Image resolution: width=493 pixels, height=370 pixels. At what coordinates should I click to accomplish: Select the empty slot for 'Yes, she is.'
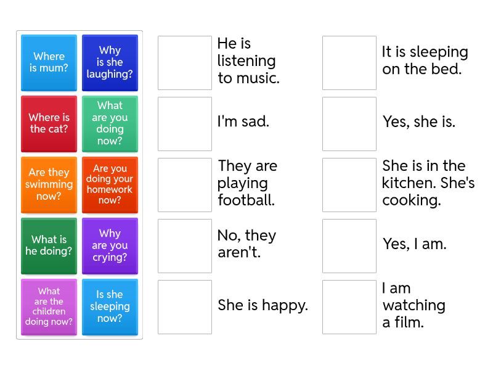coord(349,123)
